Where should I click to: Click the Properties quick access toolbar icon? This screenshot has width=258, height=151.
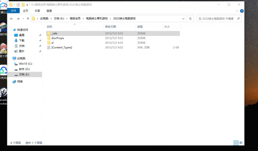(18, 4)
